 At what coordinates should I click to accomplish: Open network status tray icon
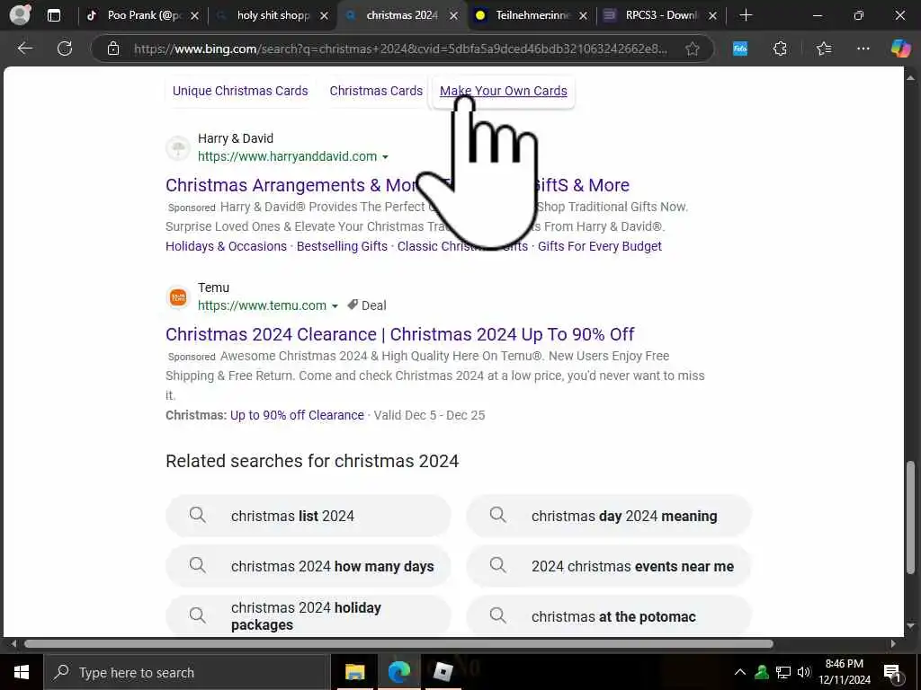pyautogui.click(x=783, y=672)
